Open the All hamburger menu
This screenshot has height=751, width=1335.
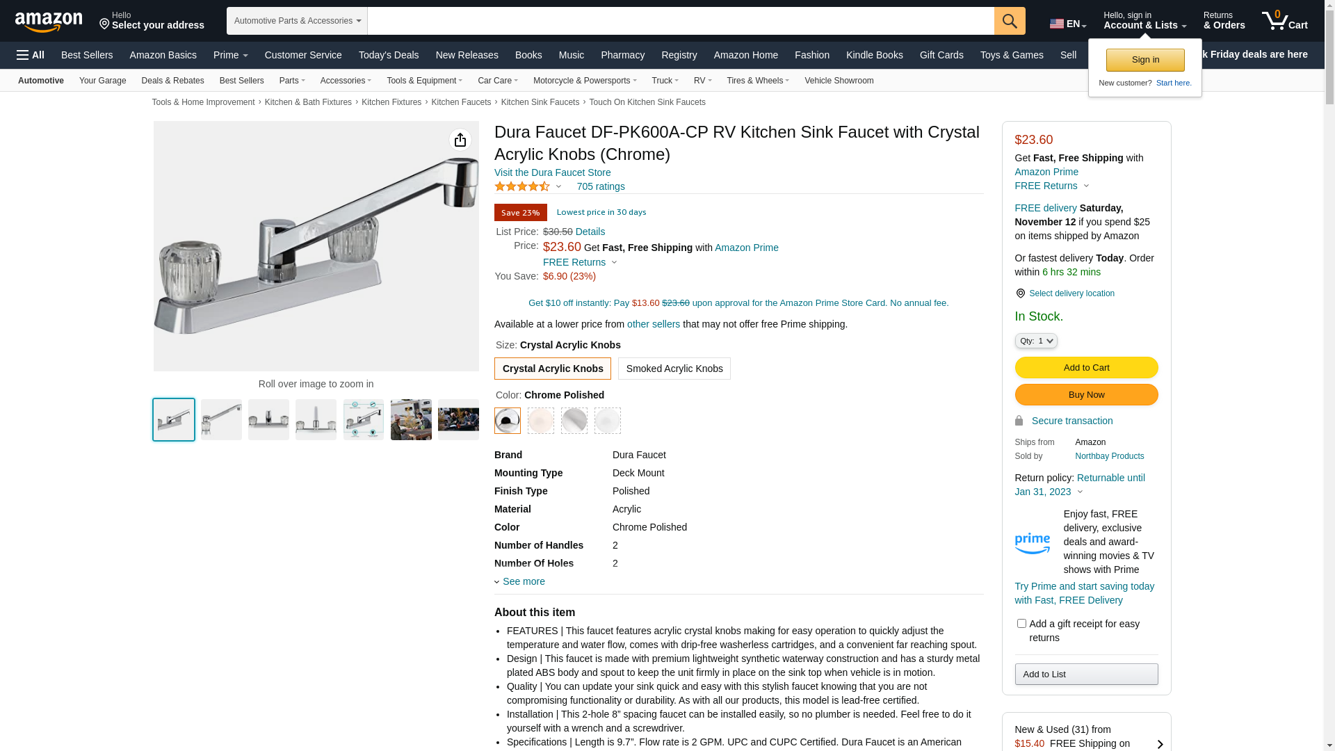[31, 55]
